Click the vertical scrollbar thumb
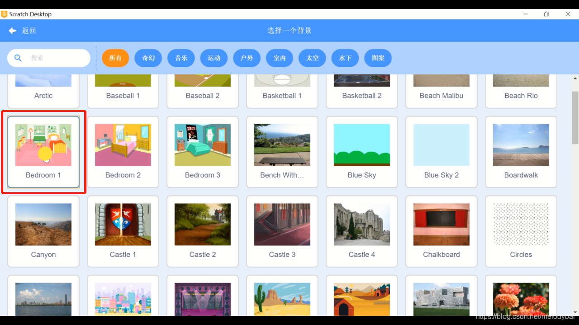Screen dimensions: 579x325 pos(575,117)
